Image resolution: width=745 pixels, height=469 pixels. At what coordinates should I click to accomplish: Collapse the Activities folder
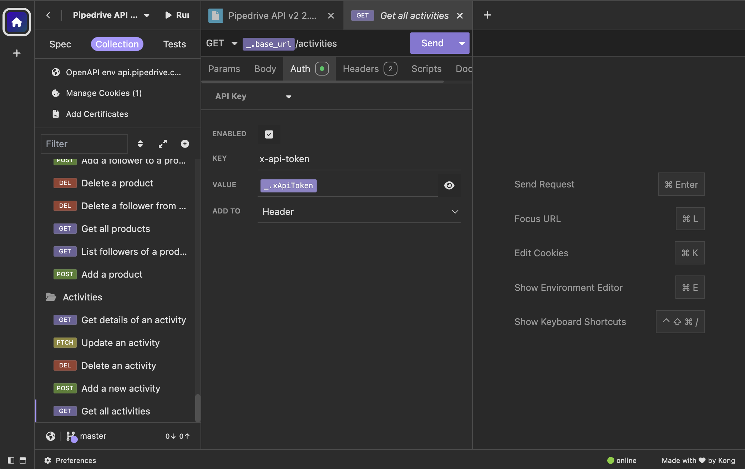click(x=82, y=297)
